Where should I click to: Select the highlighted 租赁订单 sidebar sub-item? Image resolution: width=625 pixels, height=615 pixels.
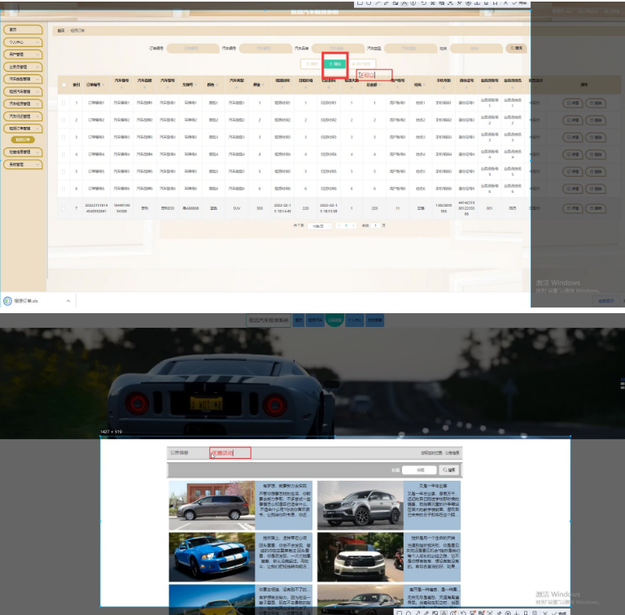click(x=23, y=140)
